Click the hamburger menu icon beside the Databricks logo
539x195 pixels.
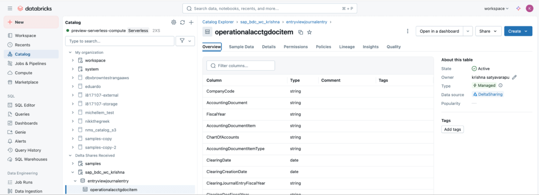pos(10,8)
